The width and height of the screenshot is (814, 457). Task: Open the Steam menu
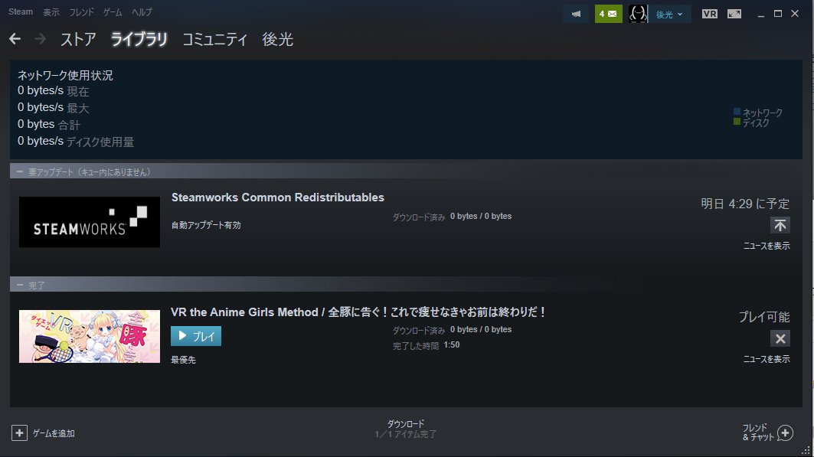20,12
